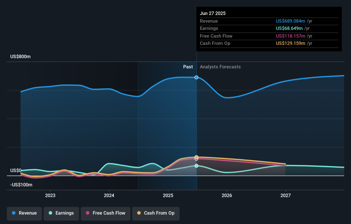Screen dimensions: 351x224
Task: Click the US$68.649m earnings value in the tooltip
Action: (x=289, y=28)
